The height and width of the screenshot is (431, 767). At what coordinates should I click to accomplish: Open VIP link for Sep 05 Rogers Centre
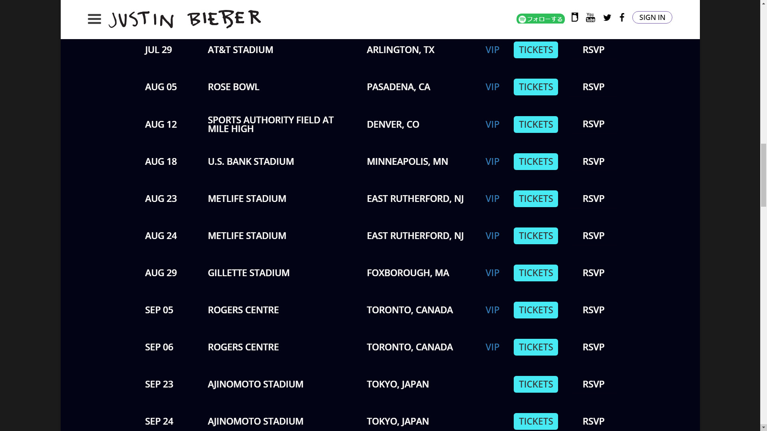[x=492, y=310]
